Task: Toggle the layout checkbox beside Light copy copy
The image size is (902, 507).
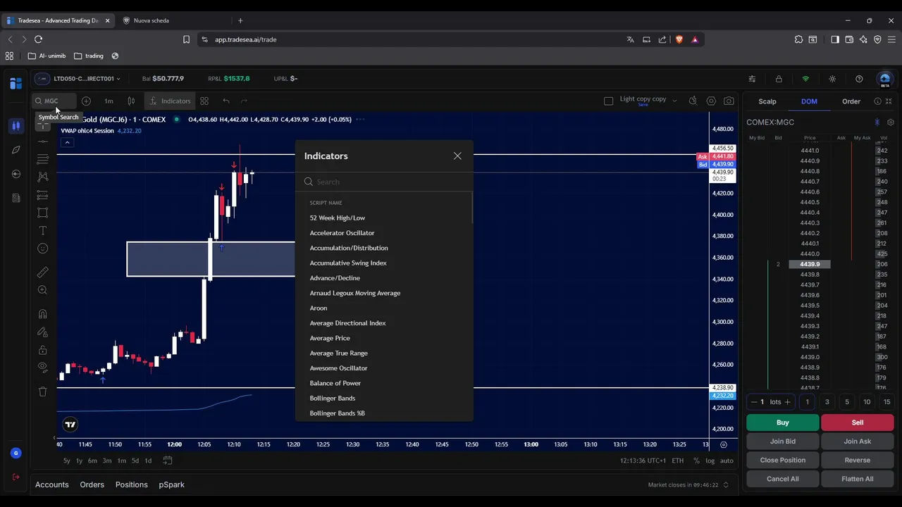Action: coord(609,101)
